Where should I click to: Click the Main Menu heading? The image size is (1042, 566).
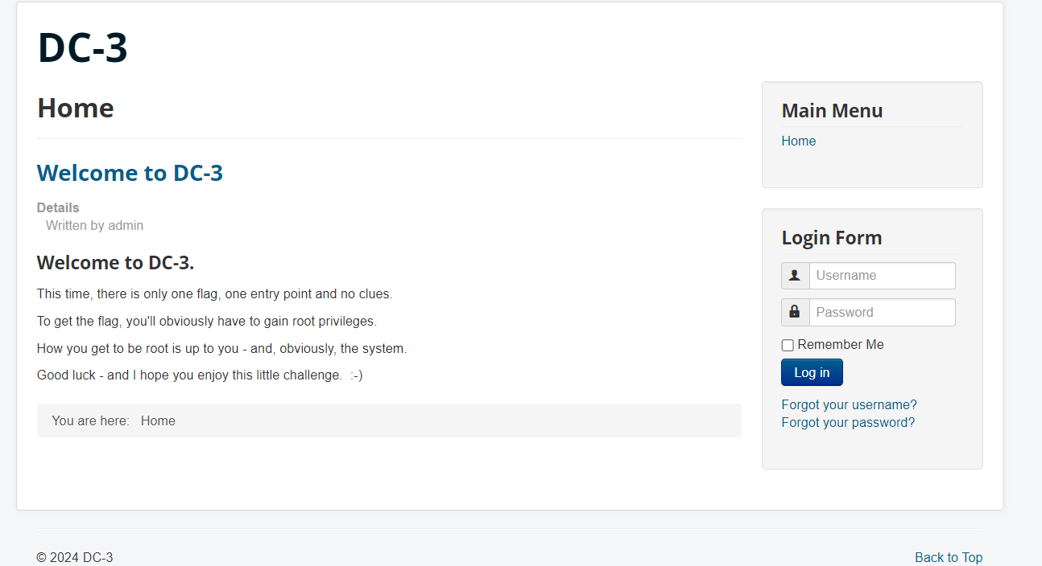832,111
